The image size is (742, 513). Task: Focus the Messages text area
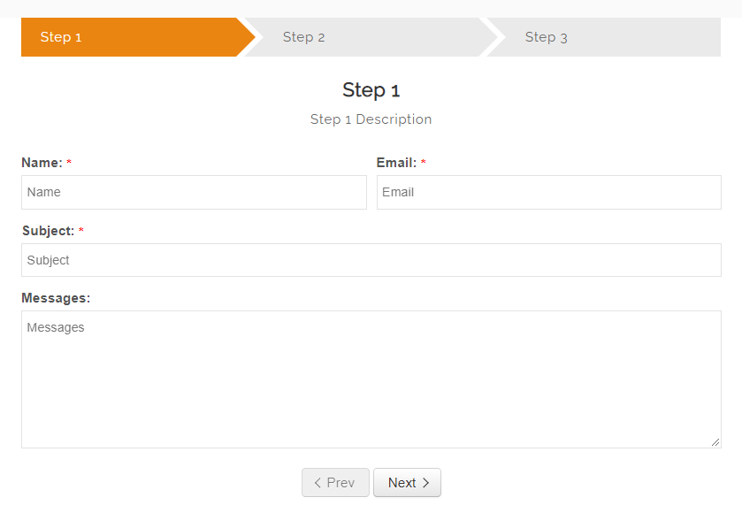pyautogui.click(x=371, y=379)
